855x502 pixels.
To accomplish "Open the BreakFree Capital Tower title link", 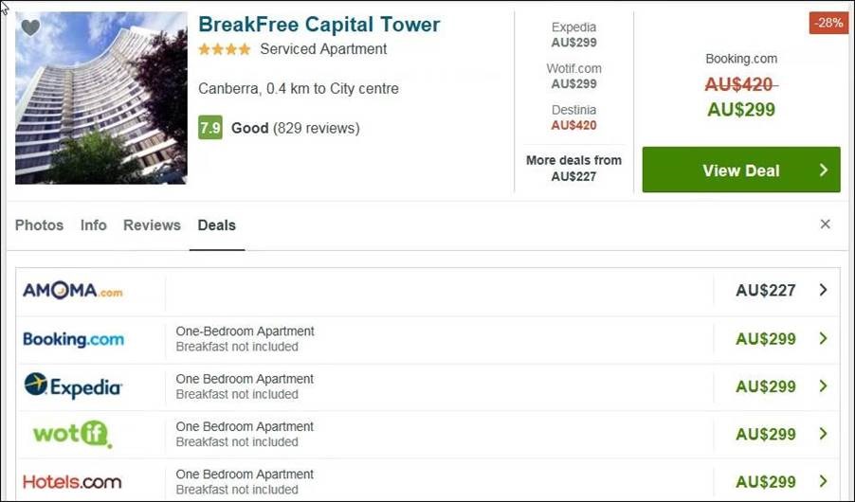I will coord(318,25).
